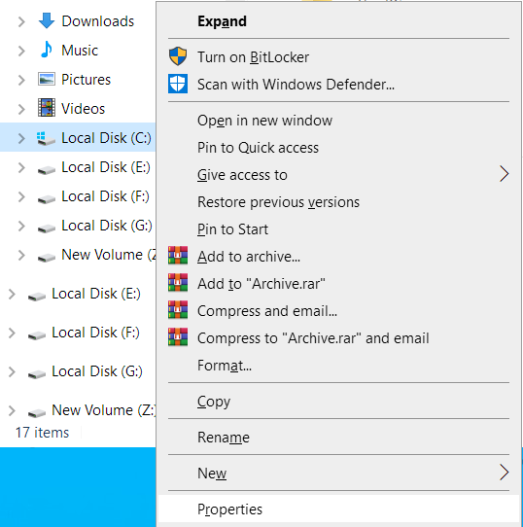
Task: Select Pin to Start
Action: pyautogui.click(x=339, y=229)
